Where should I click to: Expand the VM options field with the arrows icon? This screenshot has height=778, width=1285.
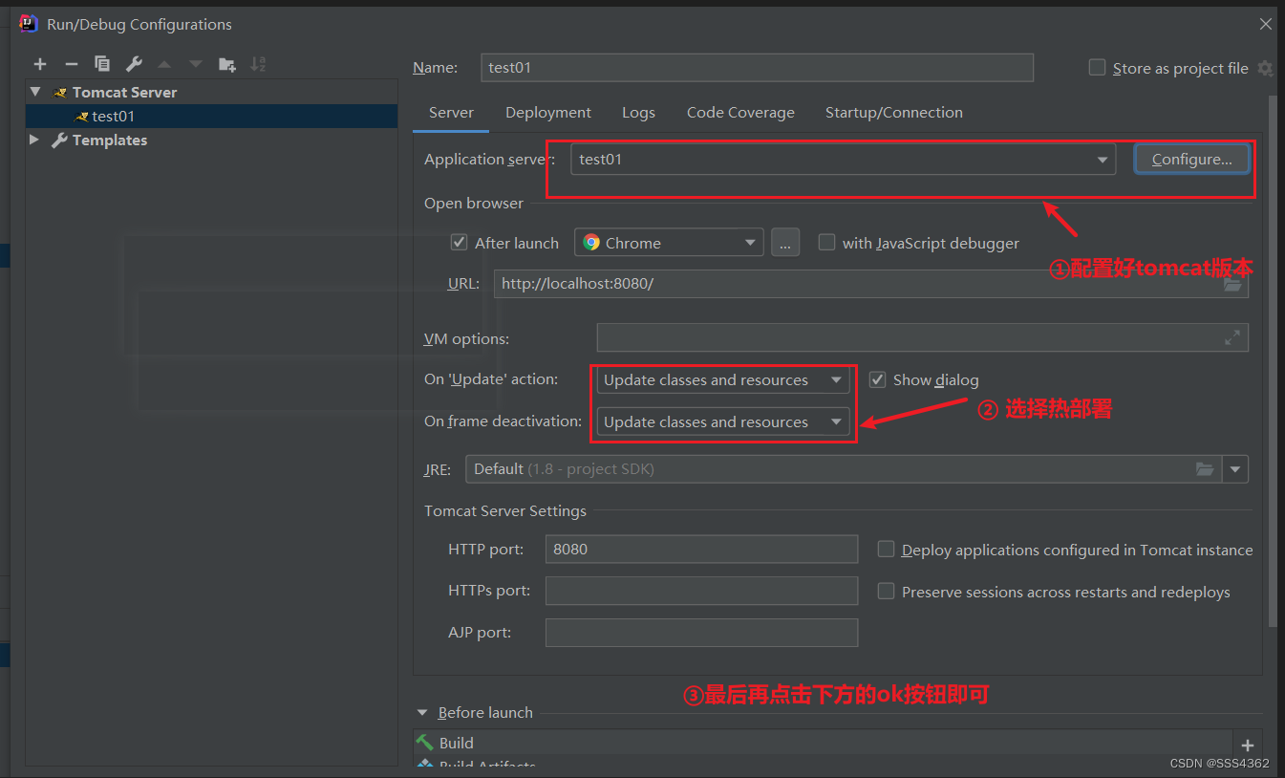1232,337
